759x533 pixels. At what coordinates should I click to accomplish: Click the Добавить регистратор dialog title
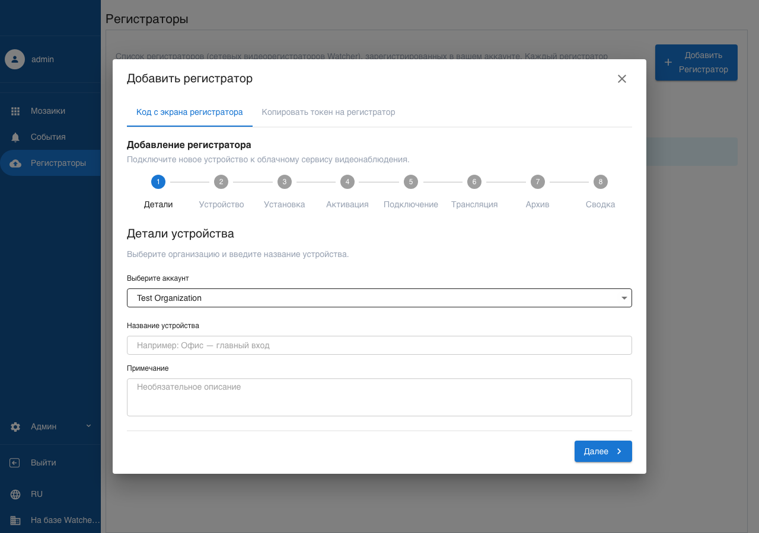190,79
